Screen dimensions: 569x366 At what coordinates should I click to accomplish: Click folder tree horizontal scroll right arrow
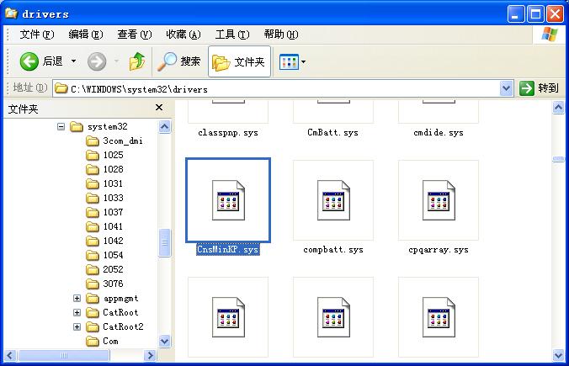[x=150, y=355]
